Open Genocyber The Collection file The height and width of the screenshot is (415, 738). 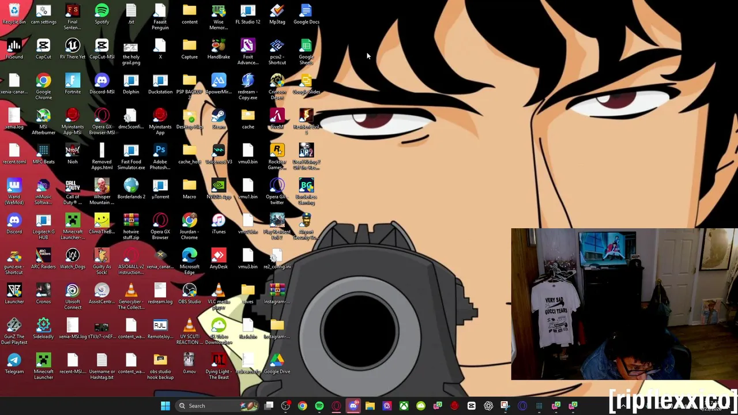coord(131,296)
